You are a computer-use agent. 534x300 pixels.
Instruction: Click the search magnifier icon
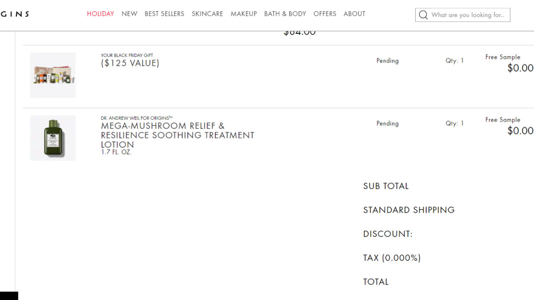pyautogui.click(x=423, y=15)
